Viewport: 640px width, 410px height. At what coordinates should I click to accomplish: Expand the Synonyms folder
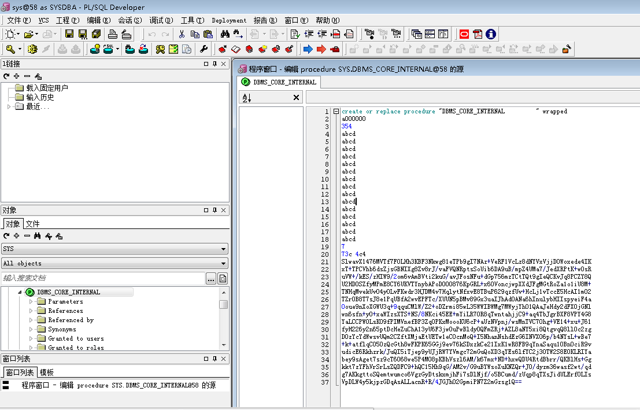[31, 329]
